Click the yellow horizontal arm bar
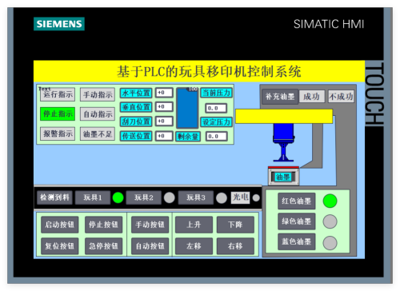This screenshot has height=291, width=400. click(284, 116)
